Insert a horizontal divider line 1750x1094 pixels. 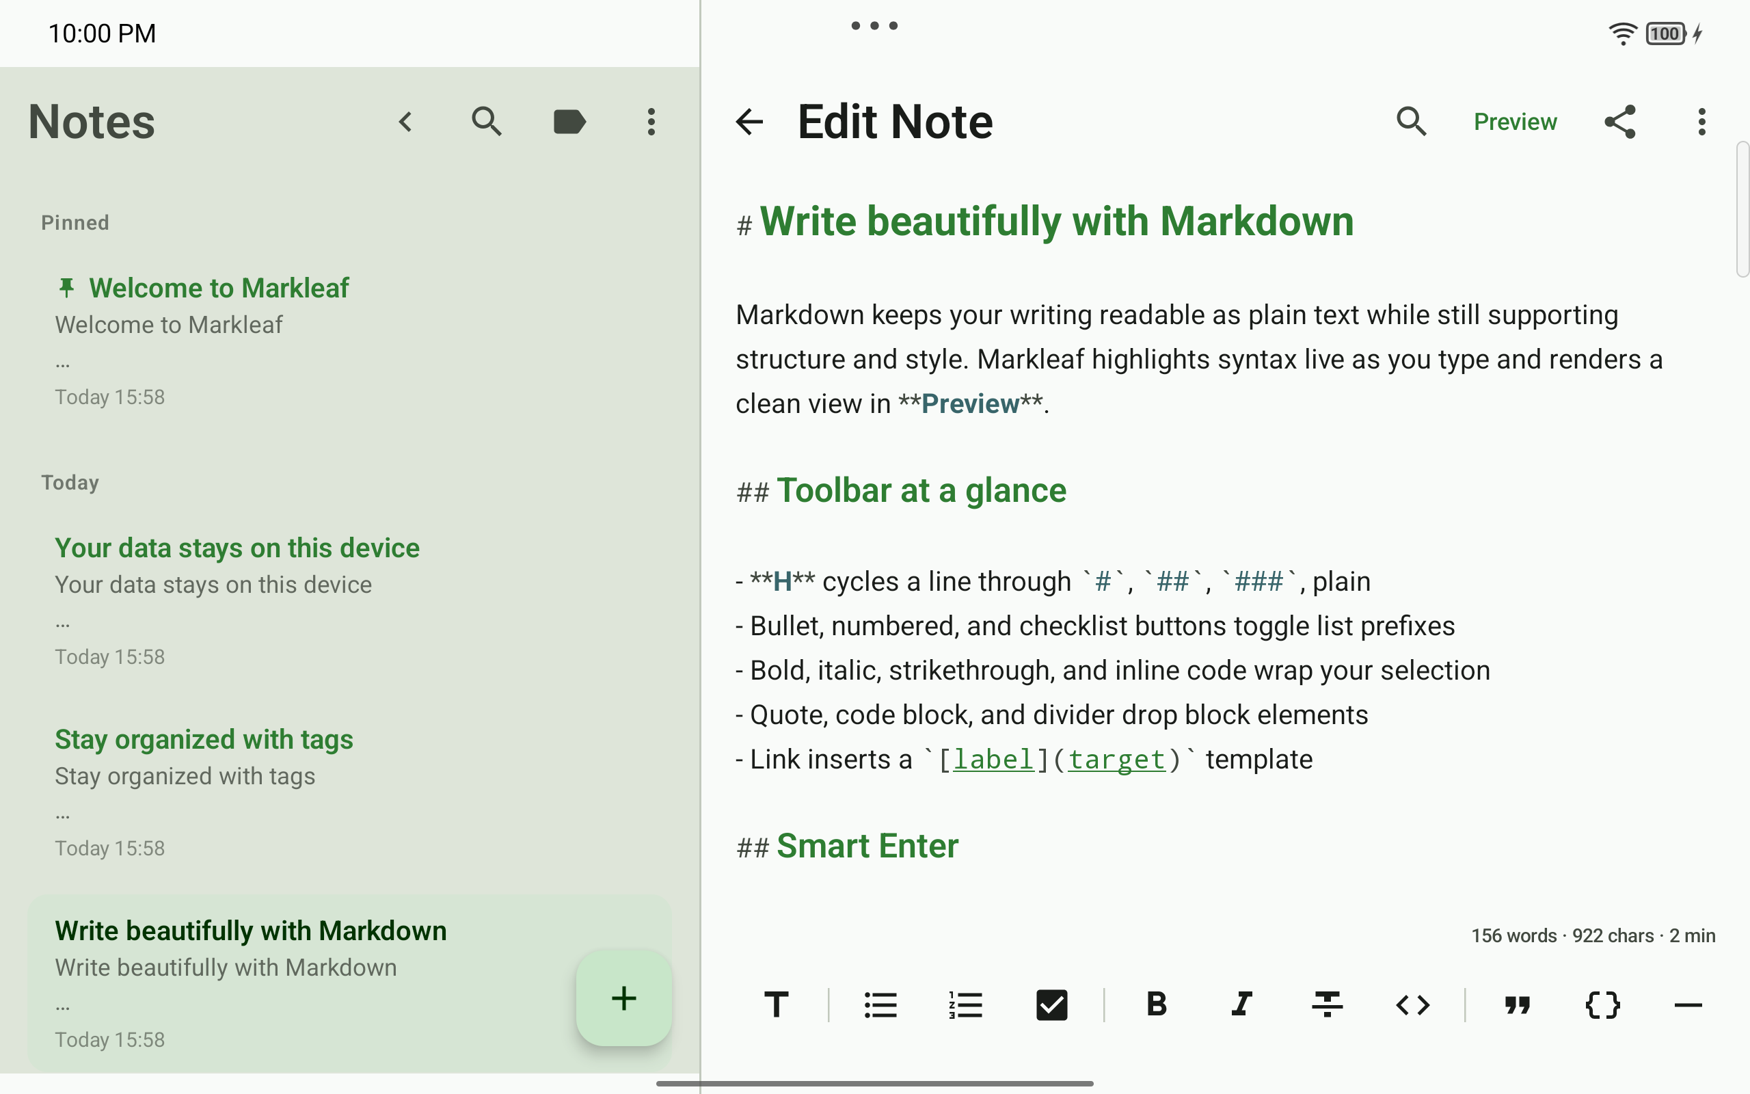[x=1688, y=1005]
